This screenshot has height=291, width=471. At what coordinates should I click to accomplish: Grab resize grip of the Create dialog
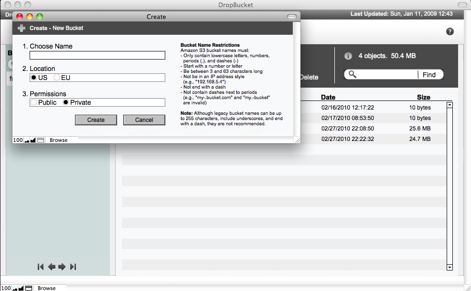[x=297, y=140]
